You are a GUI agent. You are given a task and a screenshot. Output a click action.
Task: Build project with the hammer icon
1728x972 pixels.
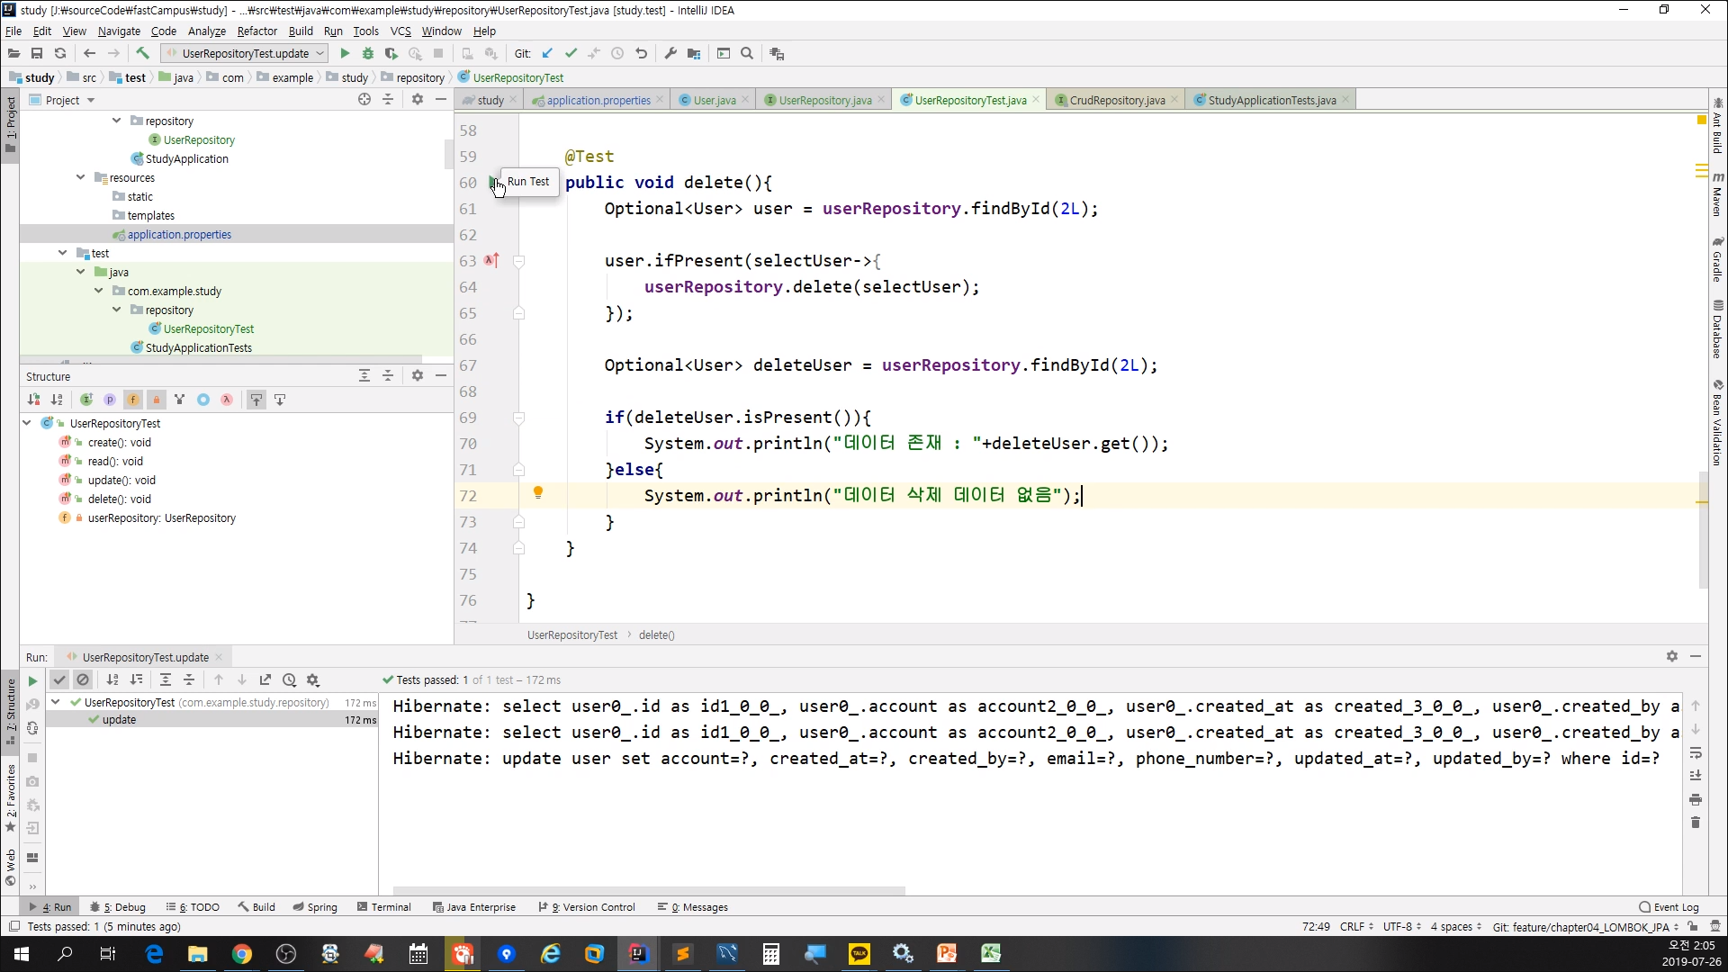coord(142,54)
